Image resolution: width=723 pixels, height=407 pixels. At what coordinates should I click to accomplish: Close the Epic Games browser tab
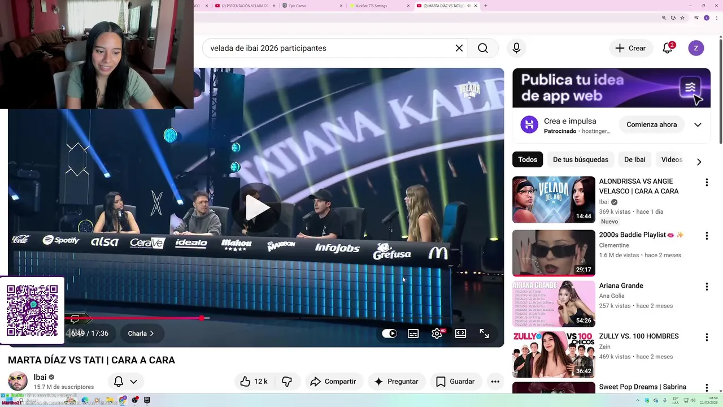(341, 6)
